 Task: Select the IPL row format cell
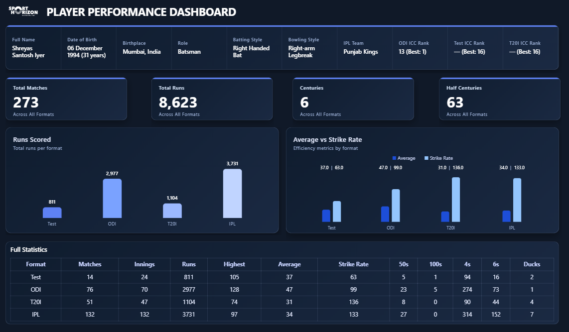(35, 314)
